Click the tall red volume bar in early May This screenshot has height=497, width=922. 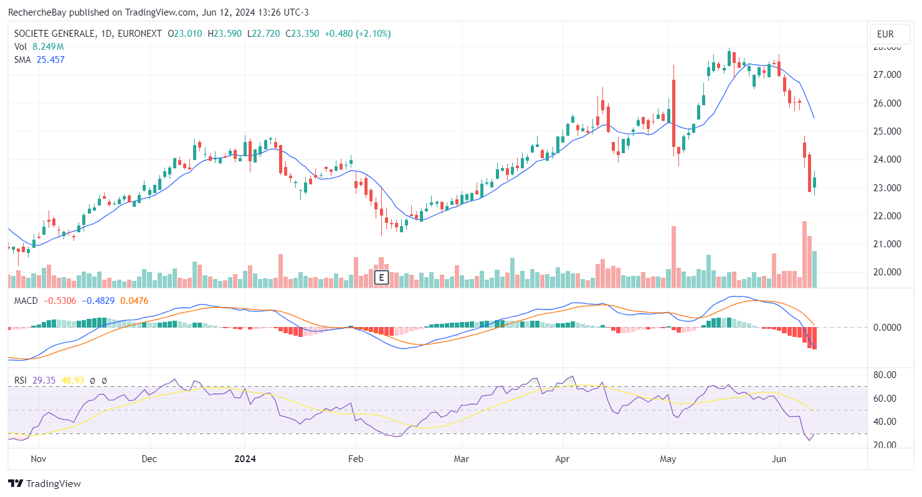673,257
